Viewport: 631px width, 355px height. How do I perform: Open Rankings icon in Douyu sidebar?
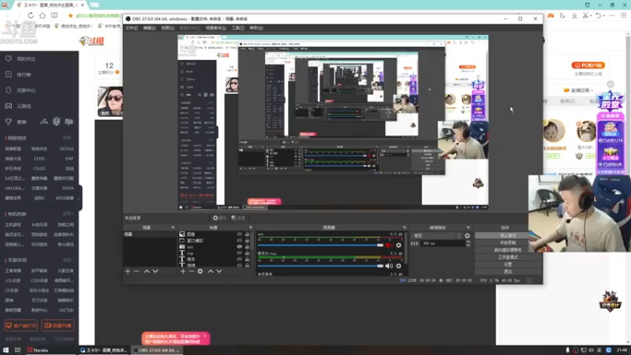[x=9, y=74]
